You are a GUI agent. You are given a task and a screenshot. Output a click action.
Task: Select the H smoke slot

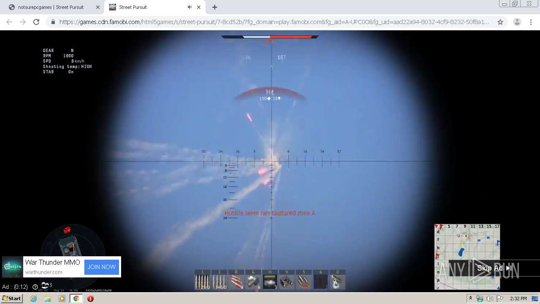270,280
